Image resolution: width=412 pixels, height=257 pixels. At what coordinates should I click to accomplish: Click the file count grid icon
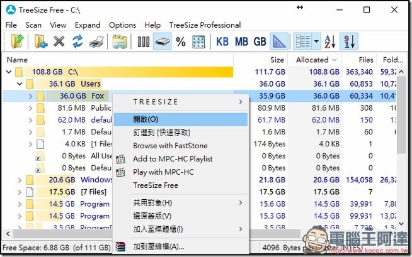point(198,41)
